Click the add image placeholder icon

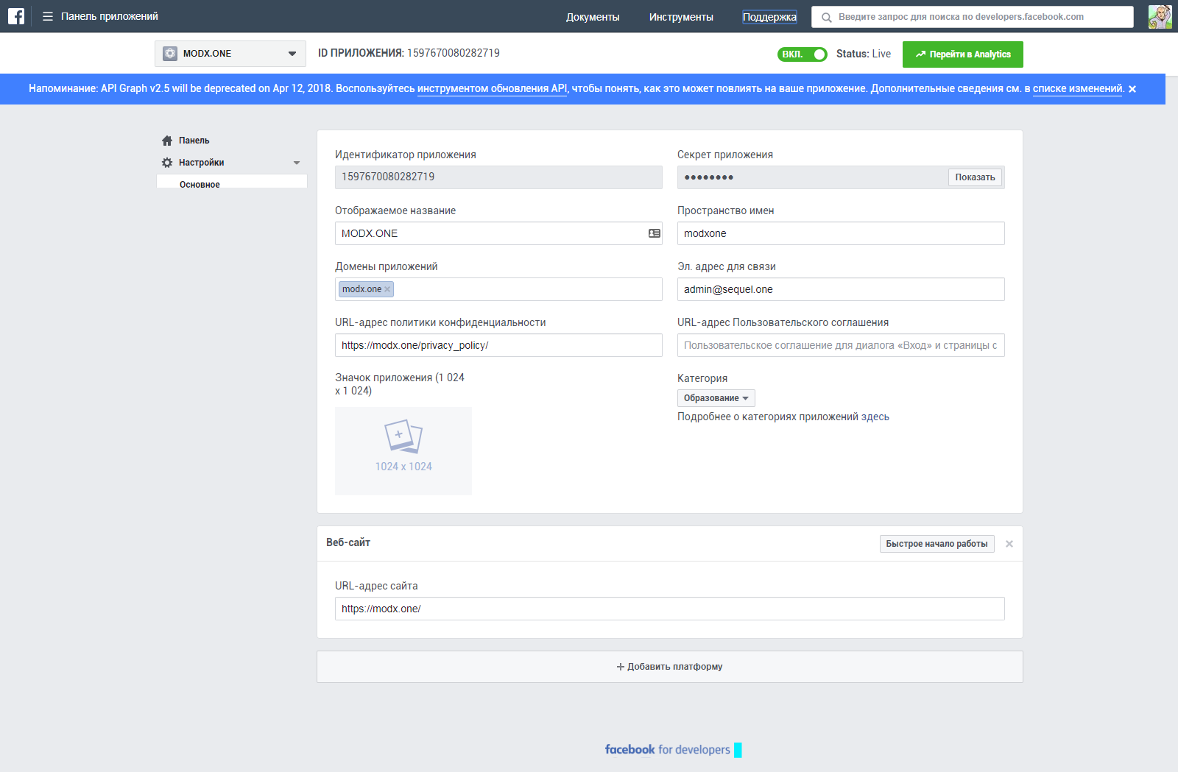coord(403,436)
